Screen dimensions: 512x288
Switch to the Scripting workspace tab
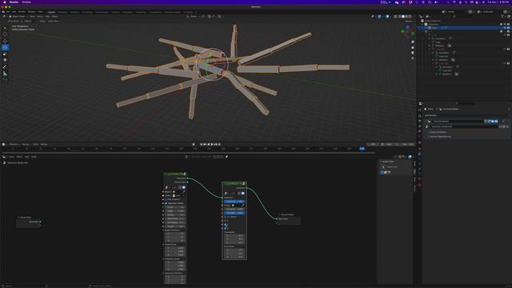[x=188, y=12]
